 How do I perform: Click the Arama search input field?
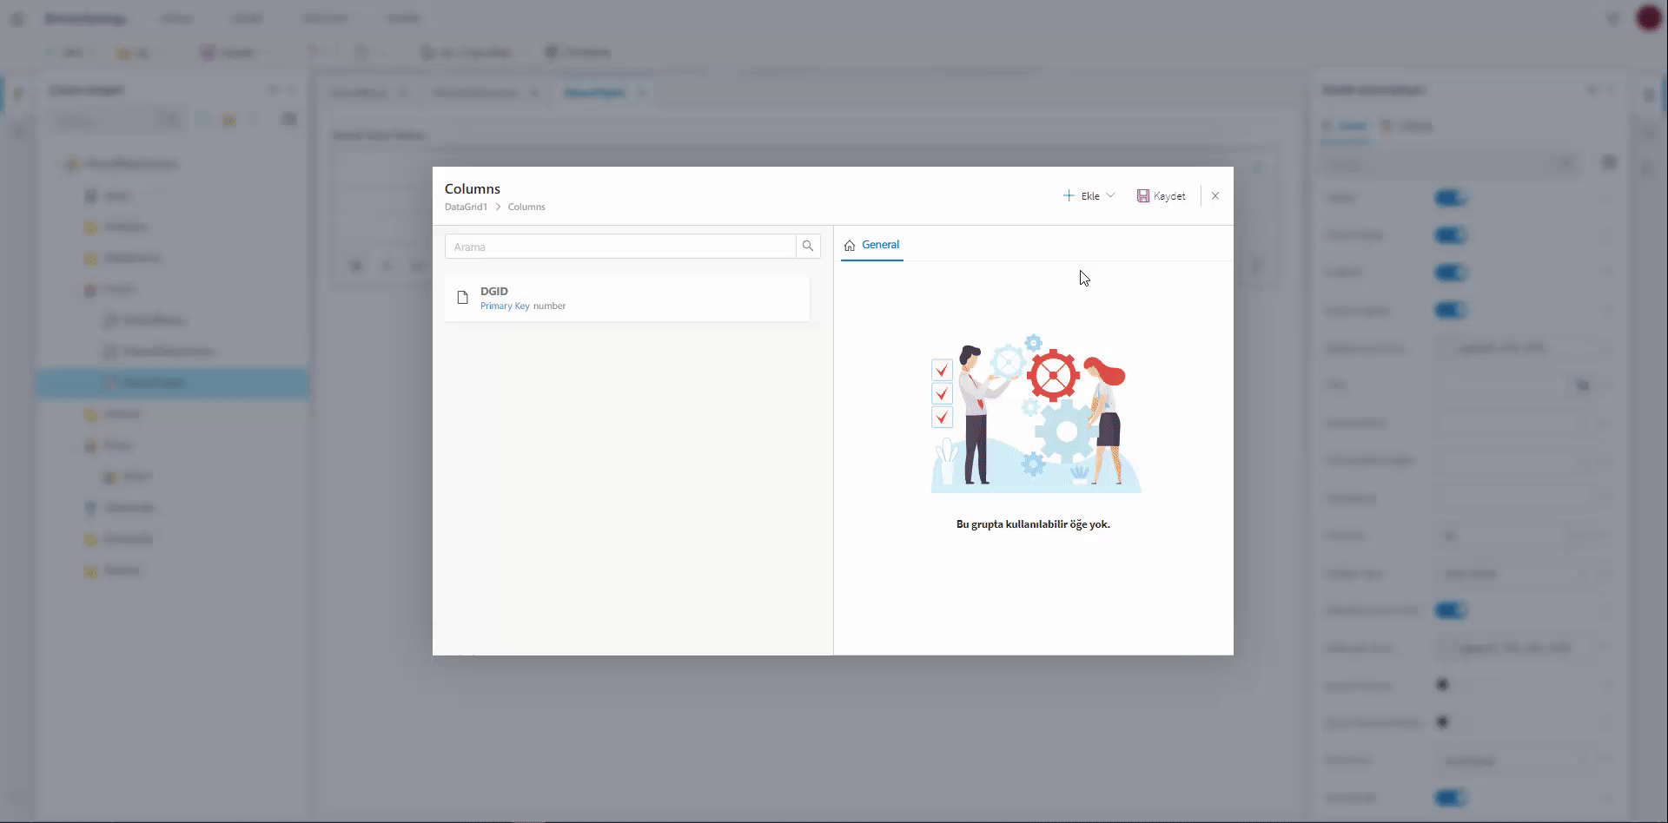(620, 247)
